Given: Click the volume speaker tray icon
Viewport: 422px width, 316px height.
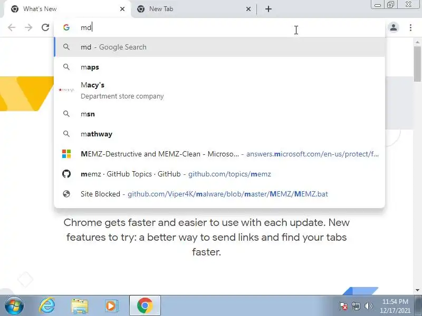Looking at the screenshot, I should tap(368, 306).
